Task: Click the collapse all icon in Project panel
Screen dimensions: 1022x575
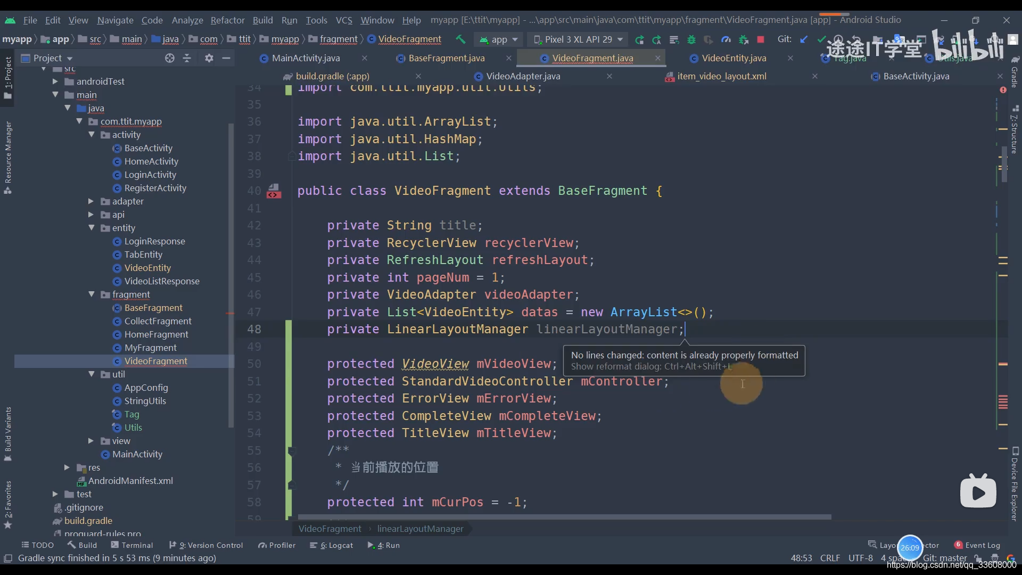Action: pos(187,58)
